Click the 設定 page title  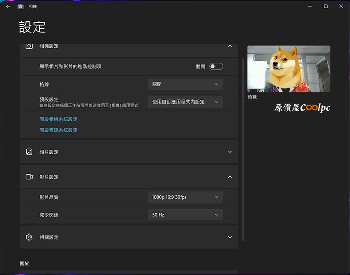click(32, 27)
